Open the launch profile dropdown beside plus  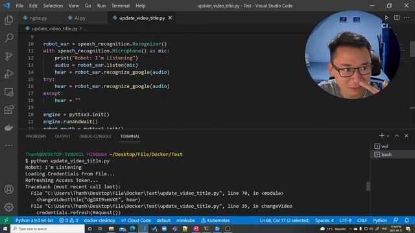pos(388,136)
